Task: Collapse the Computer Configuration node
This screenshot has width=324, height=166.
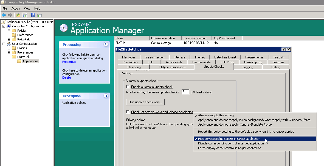Action: [x=4, y=26]
